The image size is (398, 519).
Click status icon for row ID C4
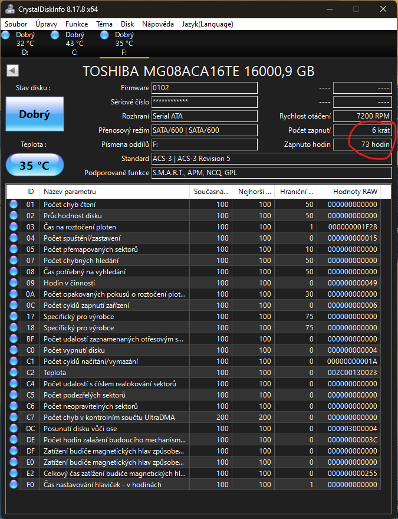point(14,383)
